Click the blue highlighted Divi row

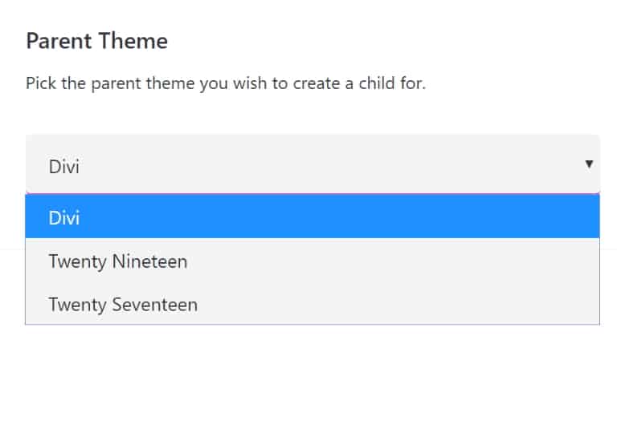click(x=313, y=216)
